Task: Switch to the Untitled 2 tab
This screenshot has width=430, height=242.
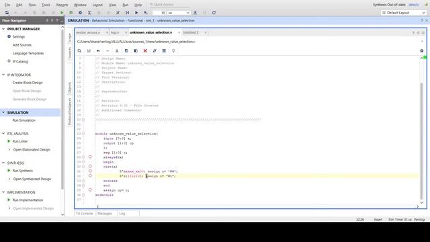Action: (191, 32)
